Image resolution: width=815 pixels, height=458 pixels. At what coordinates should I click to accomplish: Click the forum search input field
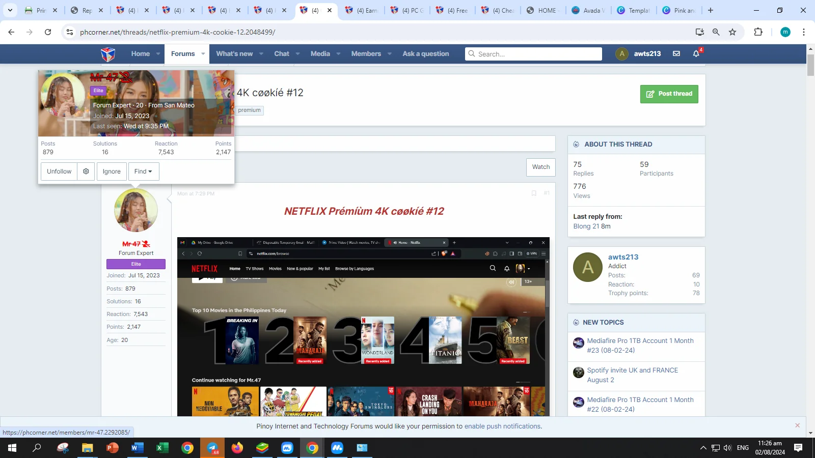(x=533, y=54)
